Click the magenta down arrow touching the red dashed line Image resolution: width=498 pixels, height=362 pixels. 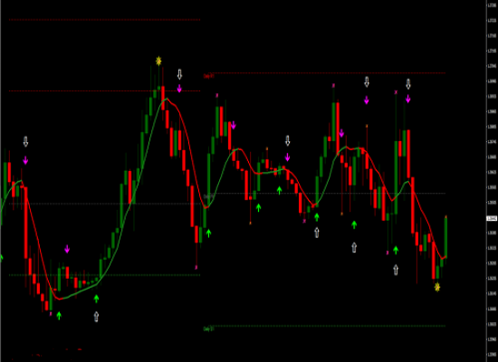179,89
